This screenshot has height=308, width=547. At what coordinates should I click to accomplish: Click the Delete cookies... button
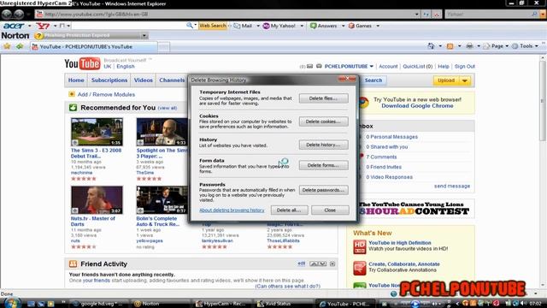pos(323,121)
